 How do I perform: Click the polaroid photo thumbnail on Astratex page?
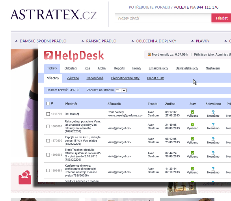point(182,189)
